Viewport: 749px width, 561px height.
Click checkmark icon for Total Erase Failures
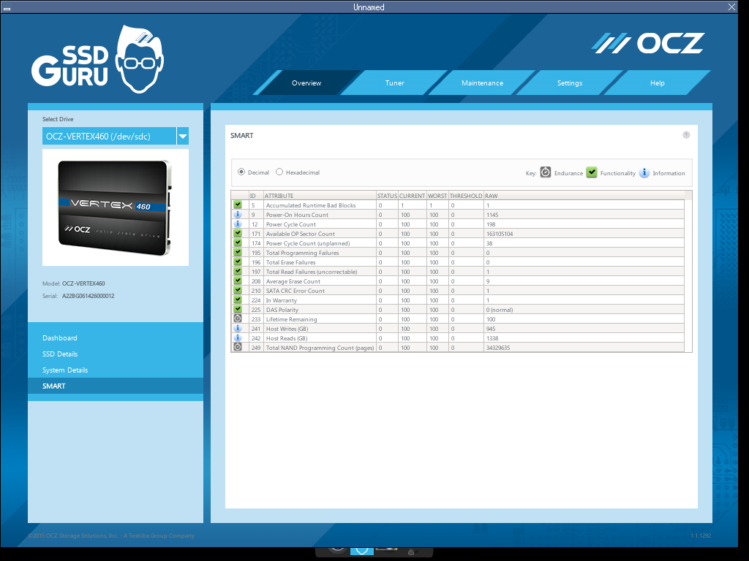pyautogui.click(x=238, y=262)
